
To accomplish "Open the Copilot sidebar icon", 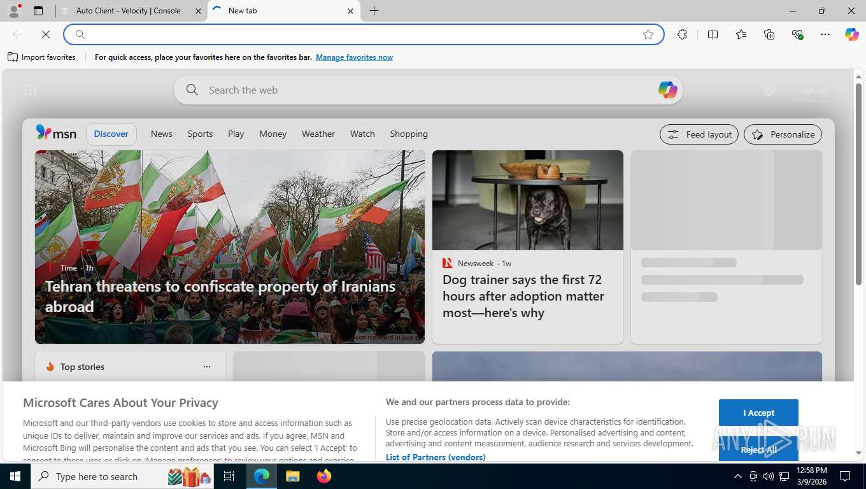I will [852, 34].
